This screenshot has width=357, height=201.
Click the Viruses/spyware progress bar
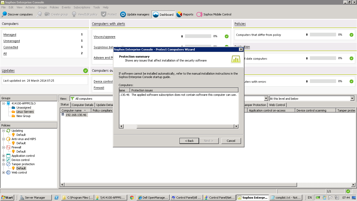pyautogui.click(x=198, y=36)
